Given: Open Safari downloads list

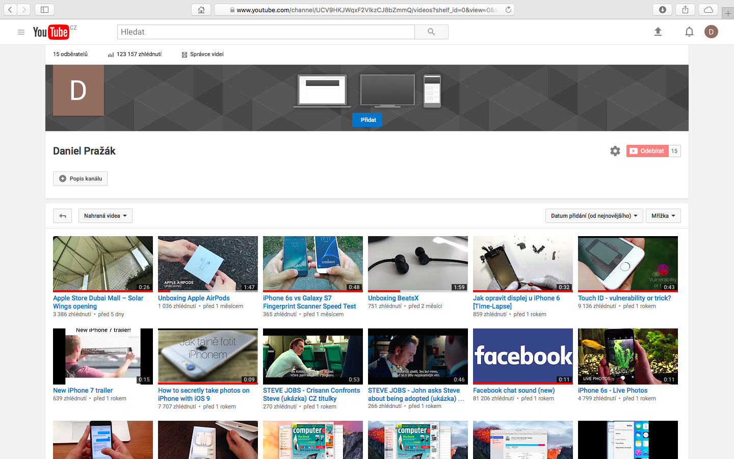Looking at the screenshot, I should [x=662, y=10].
